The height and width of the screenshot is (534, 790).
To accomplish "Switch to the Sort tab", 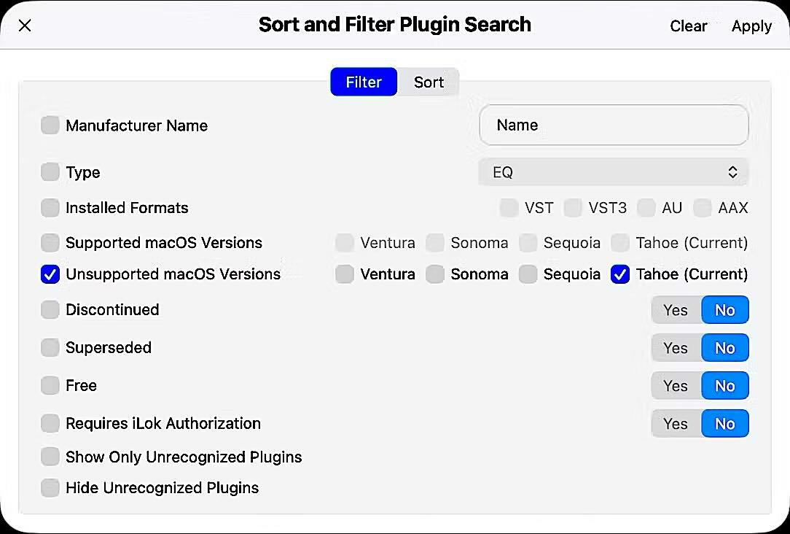I will 429,82.
